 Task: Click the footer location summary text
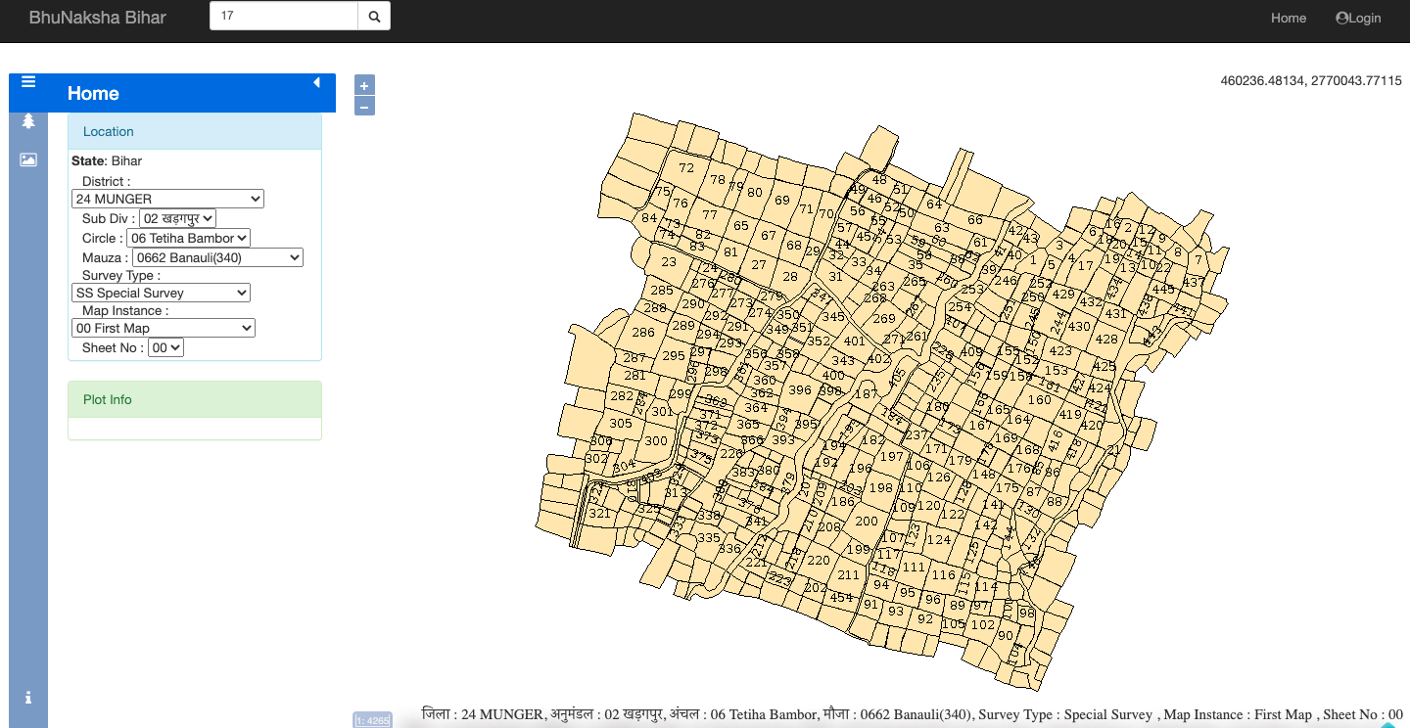click(x=913, y=714)
